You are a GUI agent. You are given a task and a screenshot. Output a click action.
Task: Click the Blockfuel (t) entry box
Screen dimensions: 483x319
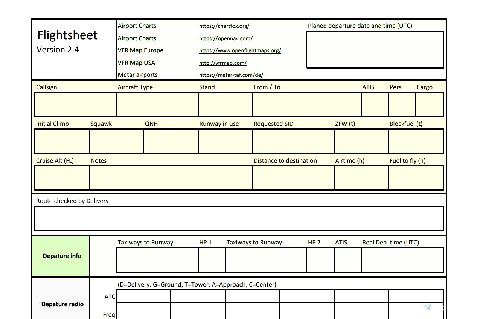point(416,141)
